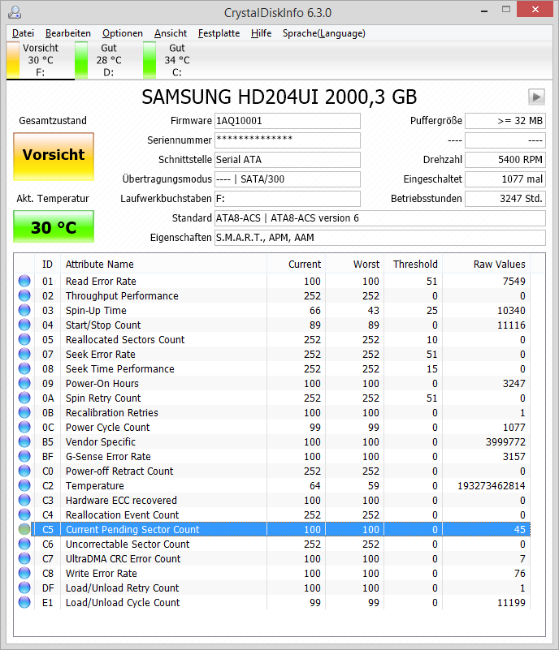Screen dimensions: 559x650
Task: Click the Schnittstelle Serial ATA field
Action: 287,160
